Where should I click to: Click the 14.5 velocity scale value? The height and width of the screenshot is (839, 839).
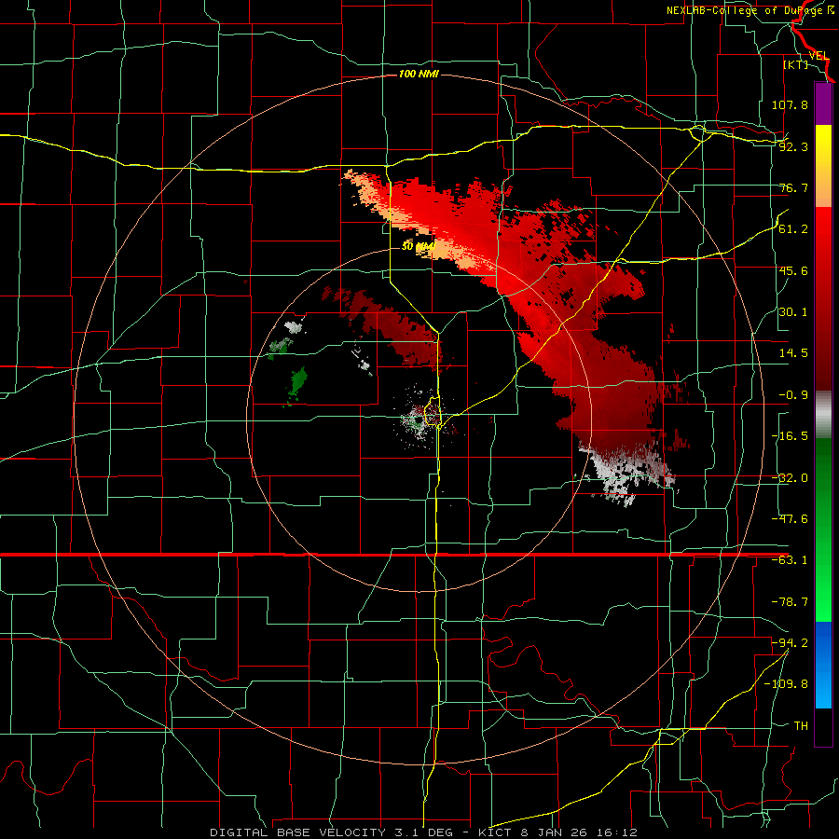click(793, 353)
